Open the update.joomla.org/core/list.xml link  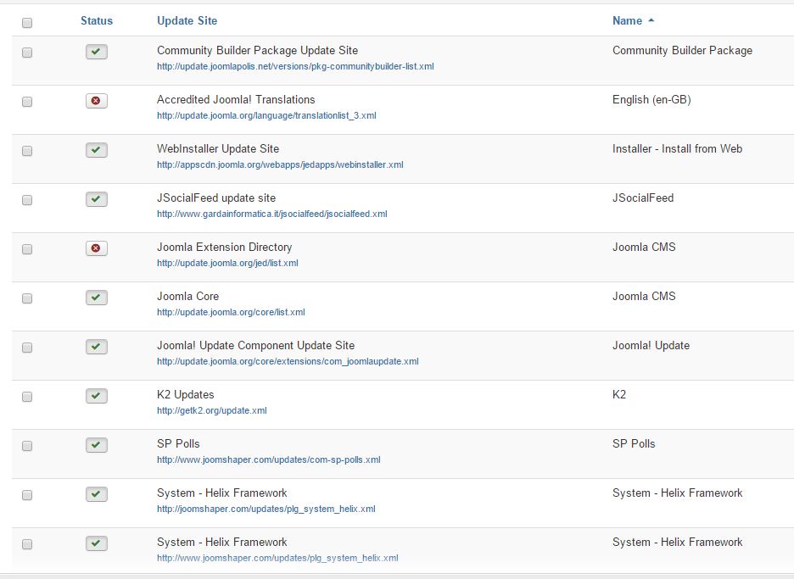point(231,312)
